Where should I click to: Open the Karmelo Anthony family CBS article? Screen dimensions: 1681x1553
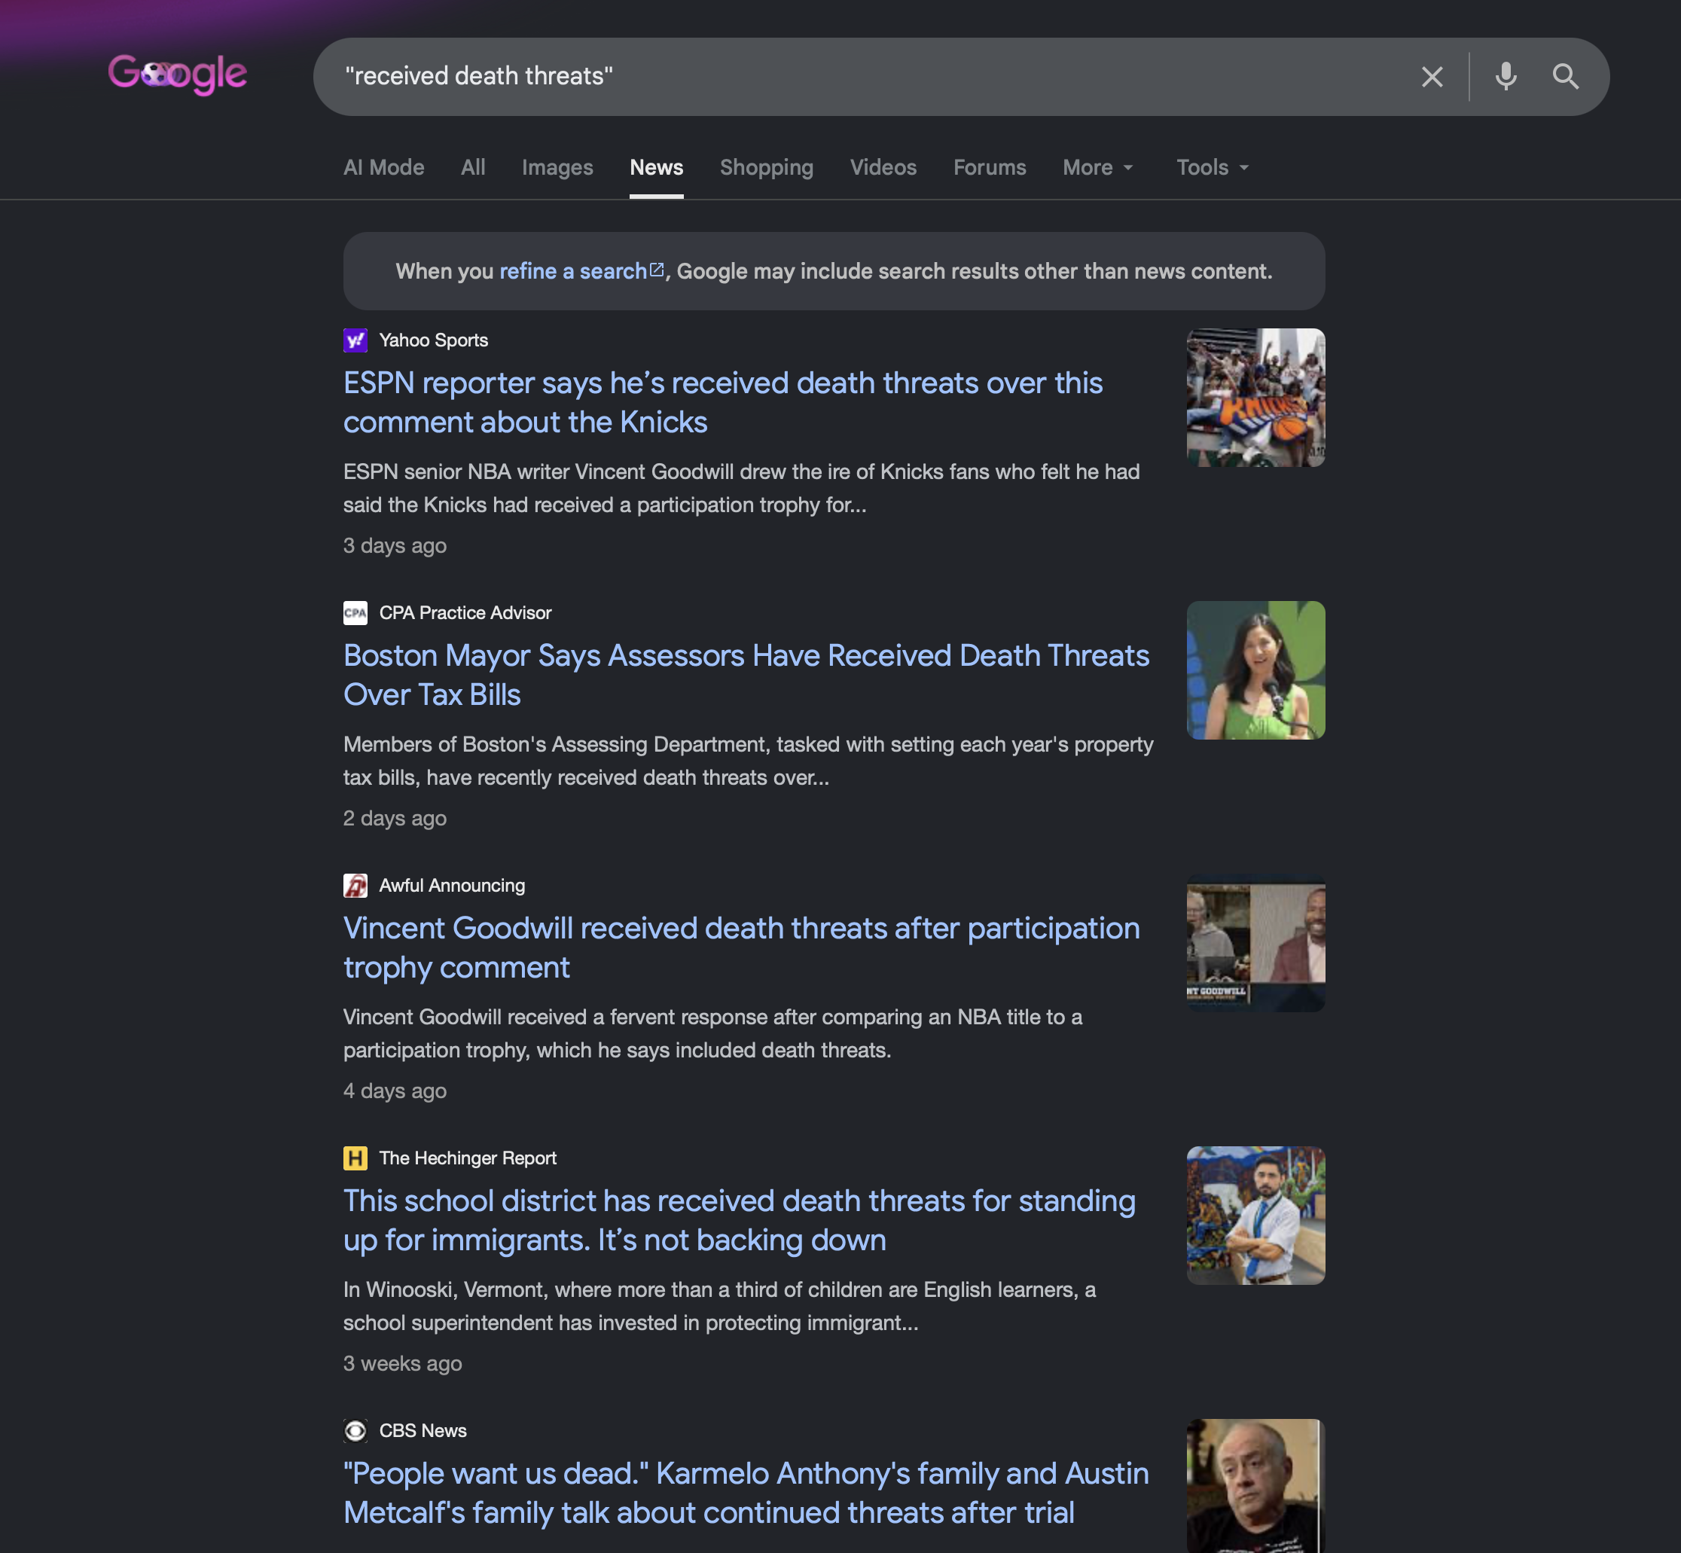(x=746, y=1493)
